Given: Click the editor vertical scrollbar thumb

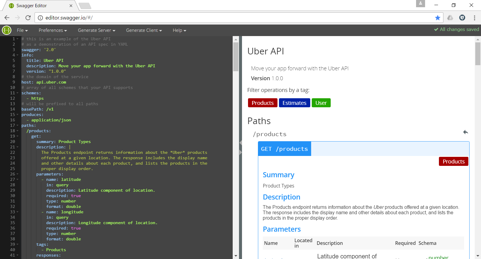Looking at the screenshot, I should pos(236,57).
